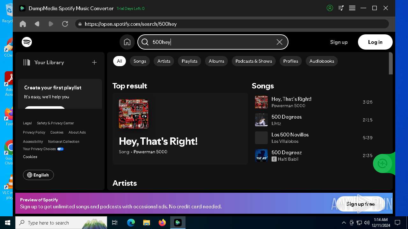Click the magnifier icon in search box
408x229 pixels.
(145, 42)
